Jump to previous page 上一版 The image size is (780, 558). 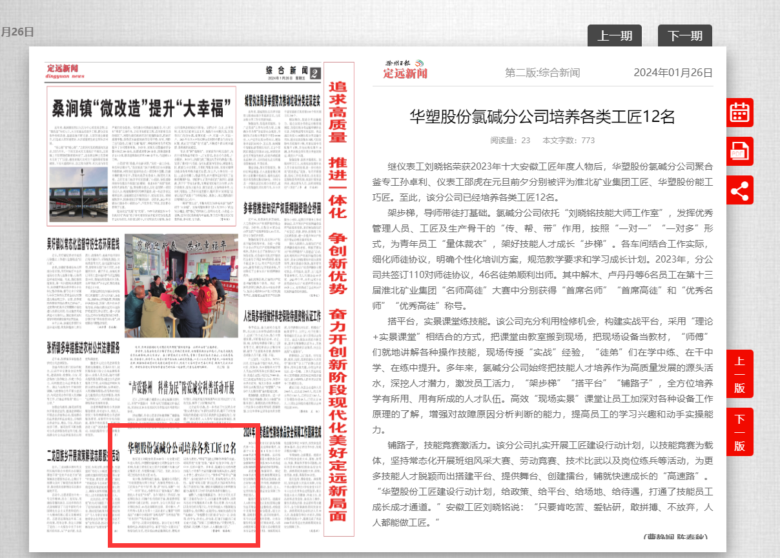(x=739, y=374)
